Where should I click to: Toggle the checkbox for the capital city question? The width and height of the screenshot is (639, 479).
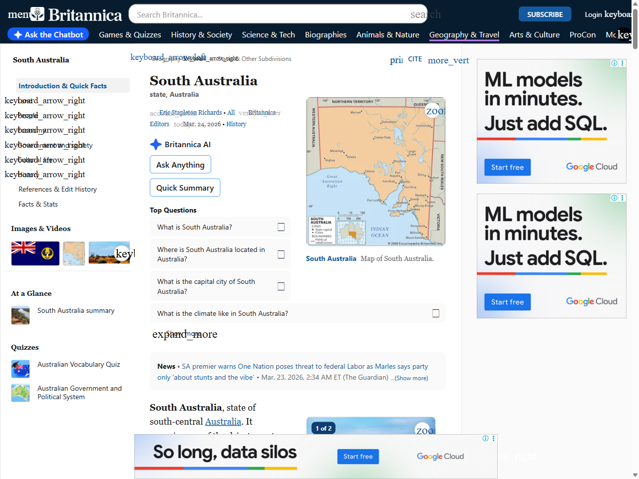pos(281,286)
